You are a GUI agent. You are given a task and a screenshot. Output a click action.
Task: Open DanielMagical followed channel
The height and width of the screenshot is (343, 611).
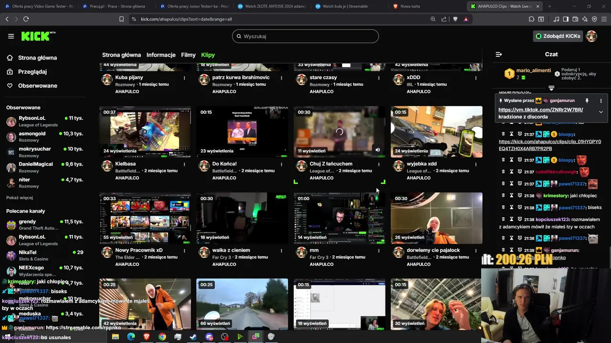click(44, 167)
